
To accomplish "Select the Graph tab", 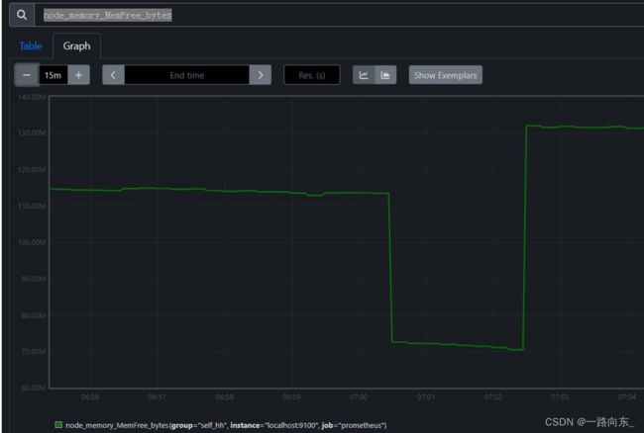I will coord(77,45).
